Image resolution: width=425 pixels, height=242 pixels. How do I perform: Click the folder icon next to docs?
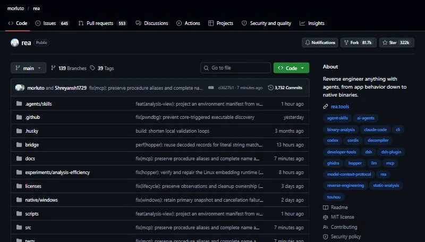[x=19, y=158]
